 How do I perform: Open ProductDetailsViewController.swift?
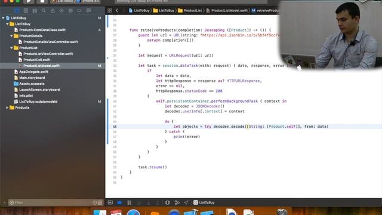tap(50, 42)
